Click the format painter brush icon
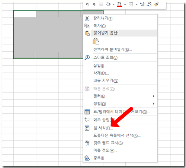The width and height of the screenshot is (186, 168). pos(156,4)
